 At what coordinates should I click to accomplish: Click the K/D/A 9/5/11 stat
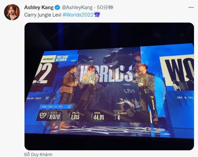coord(54,116)
